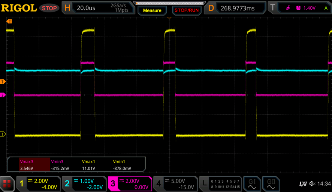Click the muted speaker sound icon
This screenshot has width=332, height=192.
[x=312, y=184]
